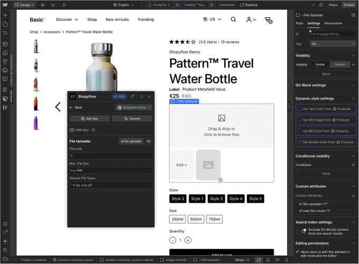Open the Pages panel icon
The width and height of the screenshot is (359, 264).
tap(5, 24)
